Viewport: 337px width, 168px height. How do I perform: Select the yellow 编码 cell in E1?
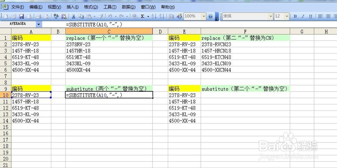click(184, 38)
